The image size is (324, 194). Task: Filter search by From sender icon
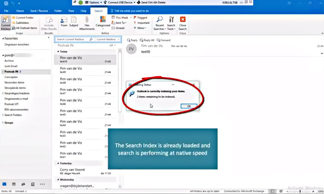pos(64,22)
